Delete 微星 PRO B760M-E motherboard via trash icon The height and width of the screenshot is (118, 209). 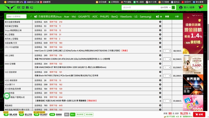(160, 59)
